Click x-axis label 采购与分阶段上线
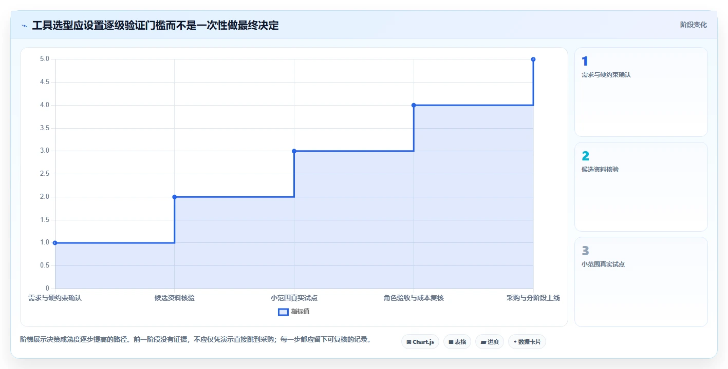 (533, 298)
